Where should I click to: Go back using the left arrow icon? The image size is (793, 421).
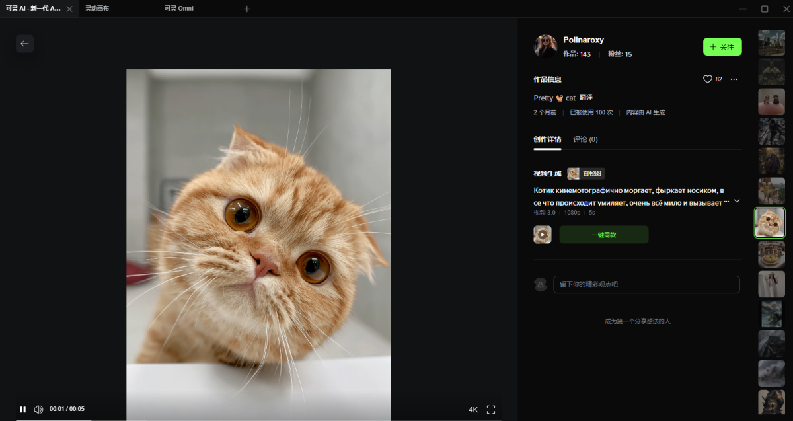[24, 44]
